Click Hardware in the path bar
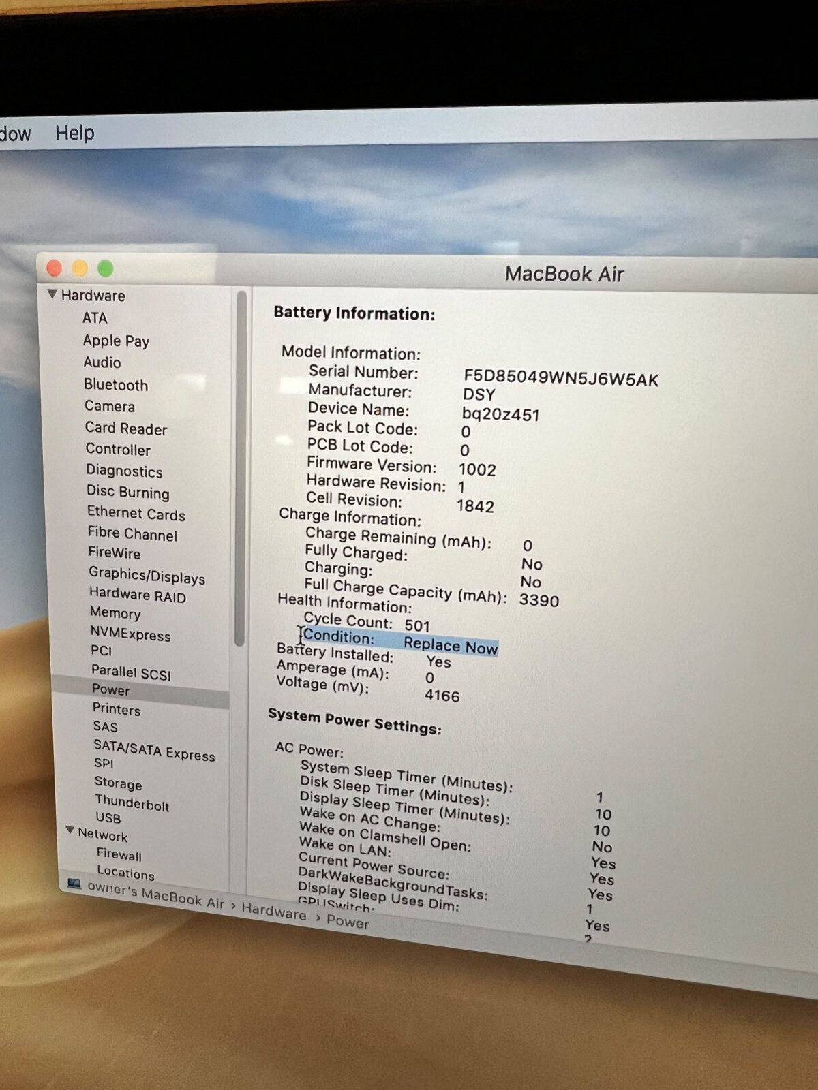Viewport: 818px width, 1090px height. (x=274, y=911)
